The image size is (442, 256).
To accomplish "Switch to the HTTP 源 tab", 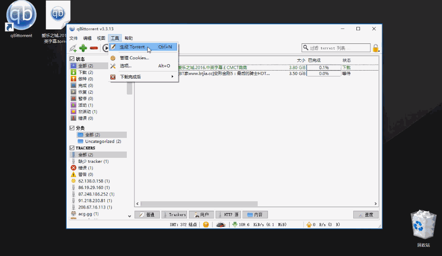I will pos(228,214).
